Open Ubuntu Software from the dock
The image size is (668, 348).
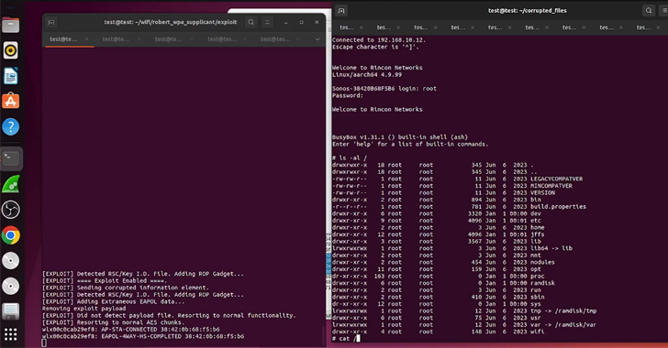click(11, 102)
